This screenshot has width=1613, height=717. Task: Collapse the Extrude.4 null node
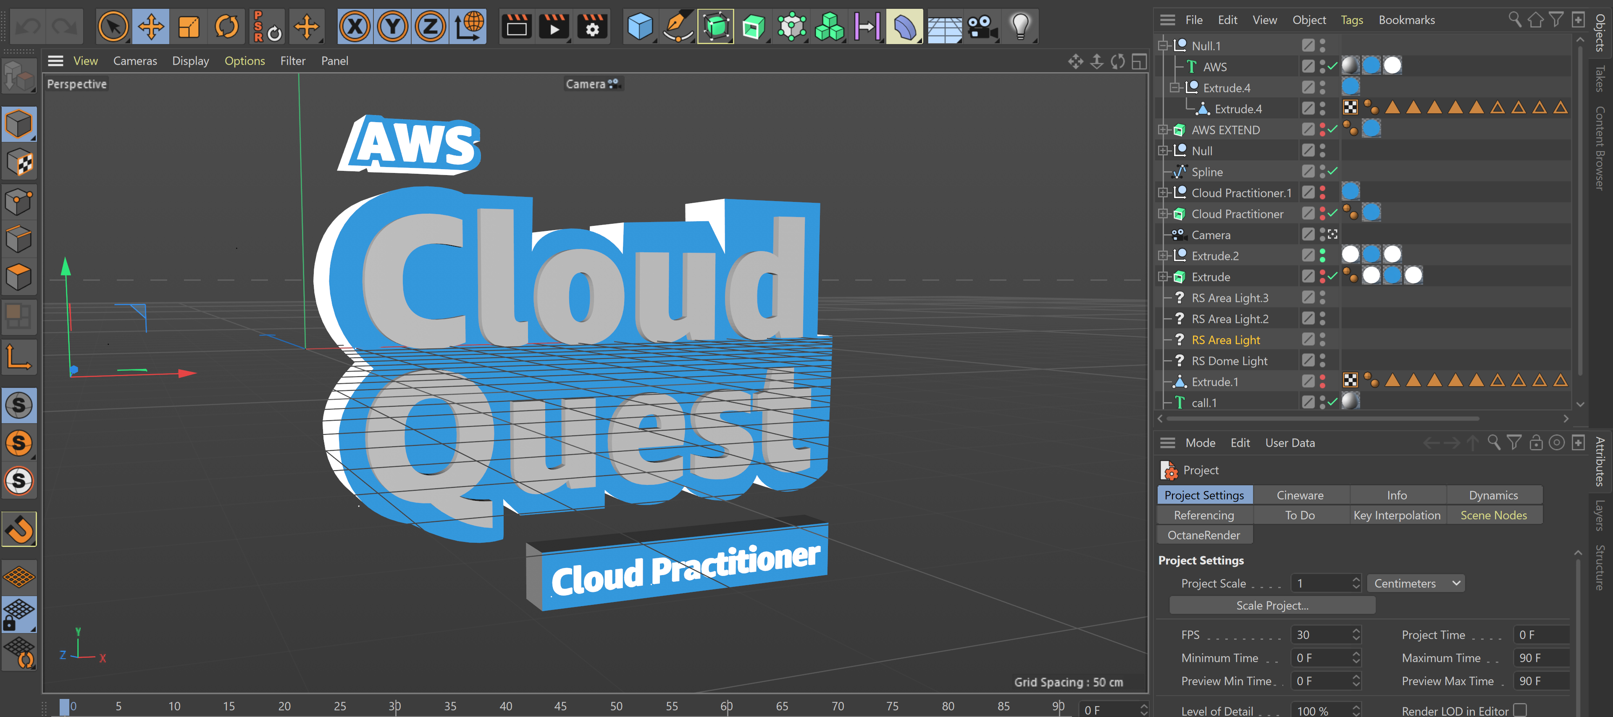click(1175, 88)
